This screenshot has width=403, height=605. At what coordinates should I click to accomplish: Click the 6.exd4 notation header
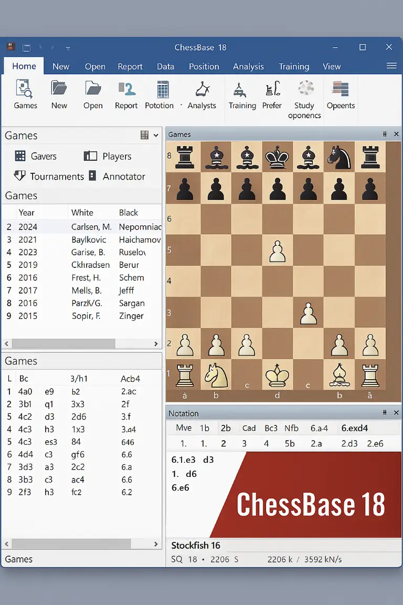(355, 428)
